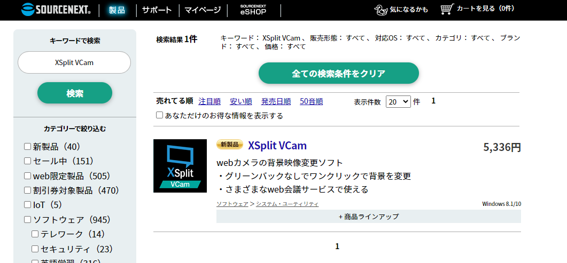Viewport: 567px width, 263px height.
Task: Click 検索結果 1件 result count
Action: pyautogui.click(x=177, y=39)
